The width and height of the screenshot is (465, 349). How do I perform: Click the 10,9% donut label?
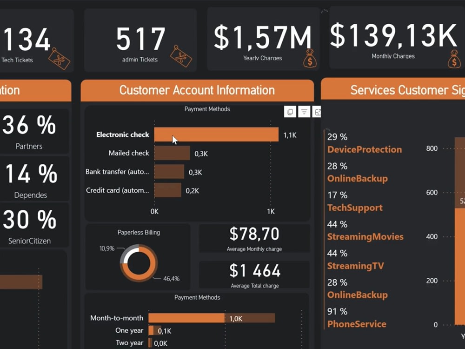click(107, 248)
